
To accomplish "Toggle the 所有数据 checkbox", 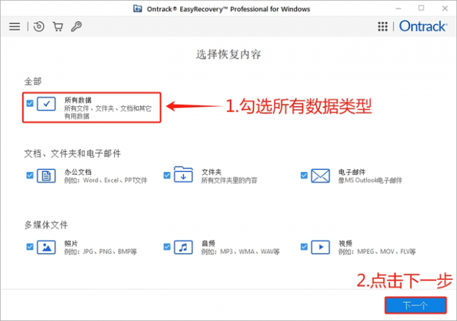I will click(30, 103).
